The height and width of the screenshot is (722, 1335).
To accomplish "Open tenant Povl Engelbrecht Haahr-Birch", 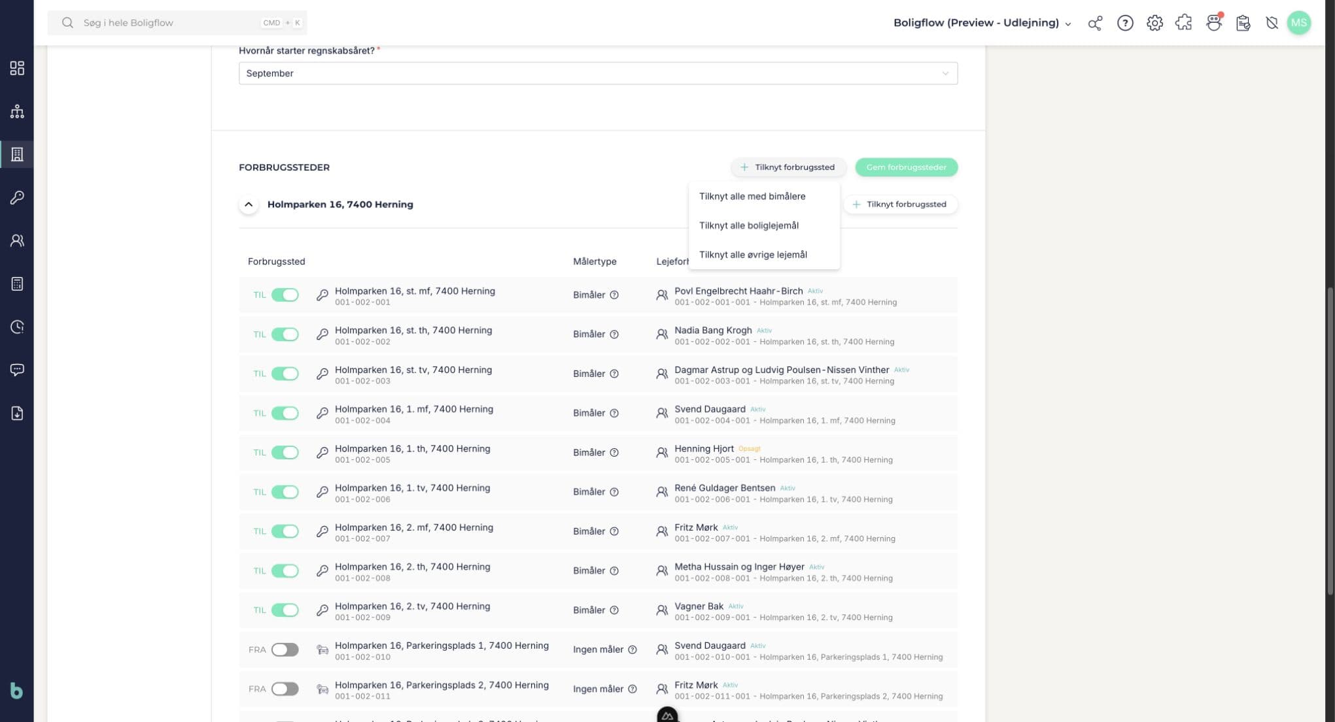I will pos(738,291).
